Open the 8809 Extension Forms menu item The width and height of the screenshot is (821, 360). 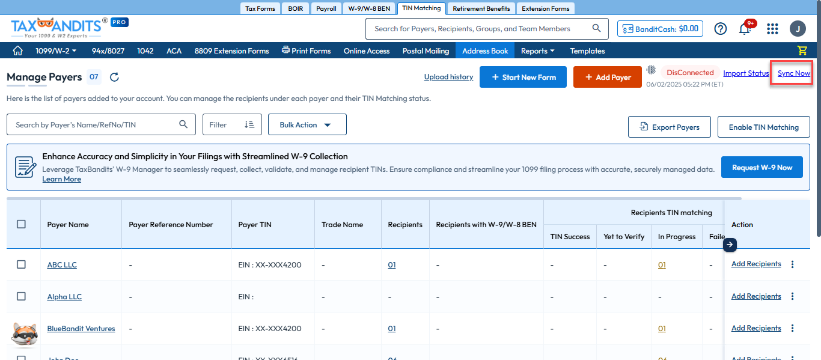tap(231, 51)
